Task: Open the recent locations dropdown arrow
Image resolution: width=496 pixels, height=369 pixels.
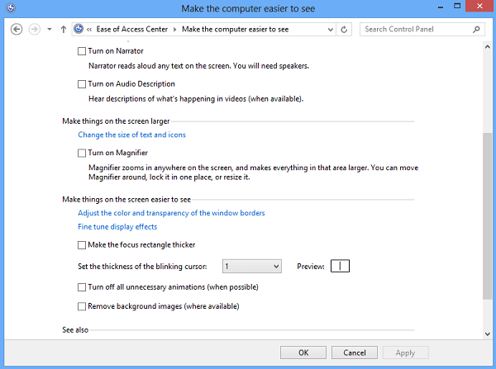Action: (x=50, y=29)
